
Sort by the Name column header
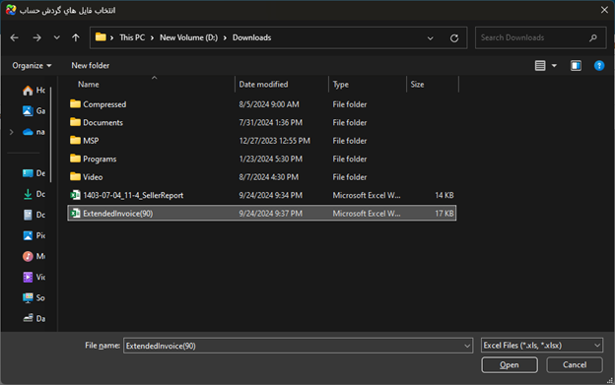[89, 85]
